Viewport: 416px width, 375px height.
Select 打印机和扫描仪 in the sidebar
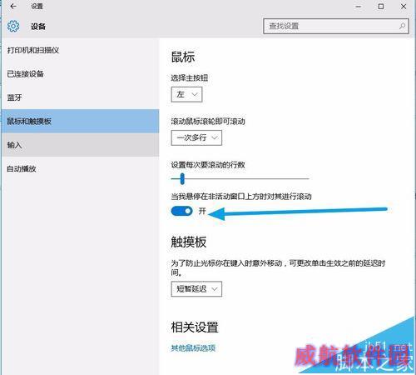[80, 50]
